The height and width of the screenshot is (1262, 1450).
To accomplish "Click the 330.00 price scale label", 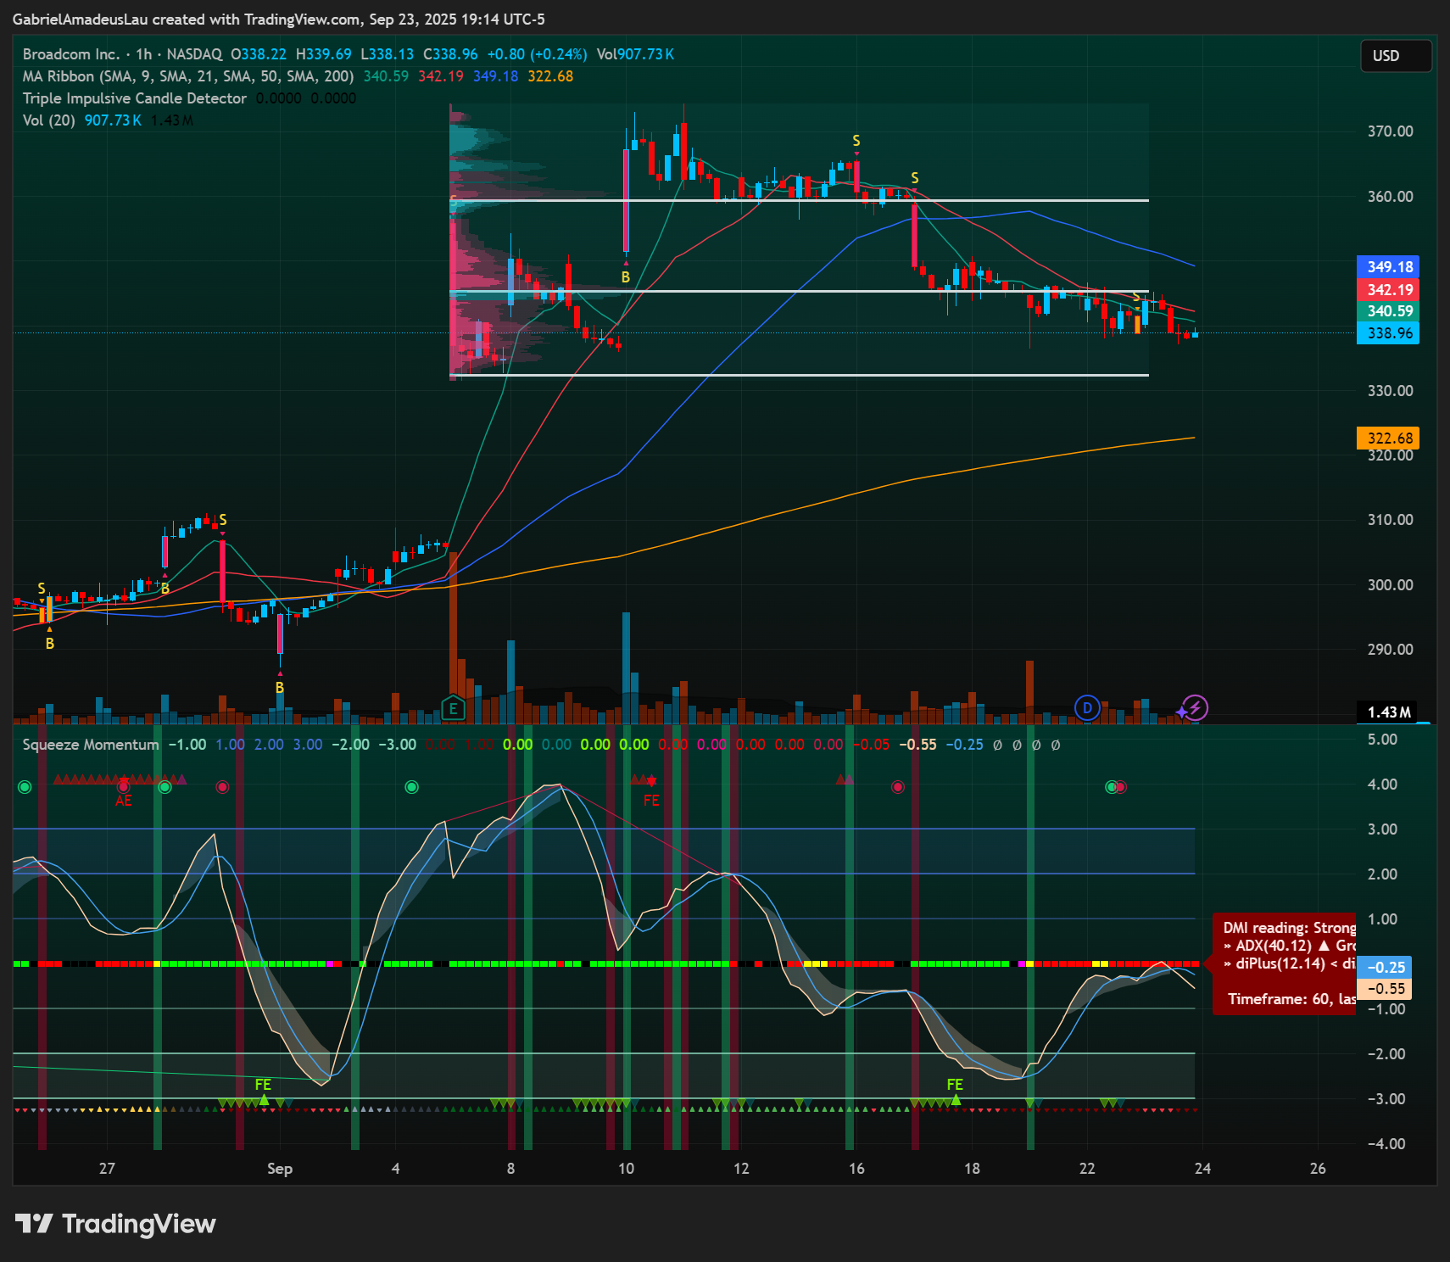I will (1391, 391).
